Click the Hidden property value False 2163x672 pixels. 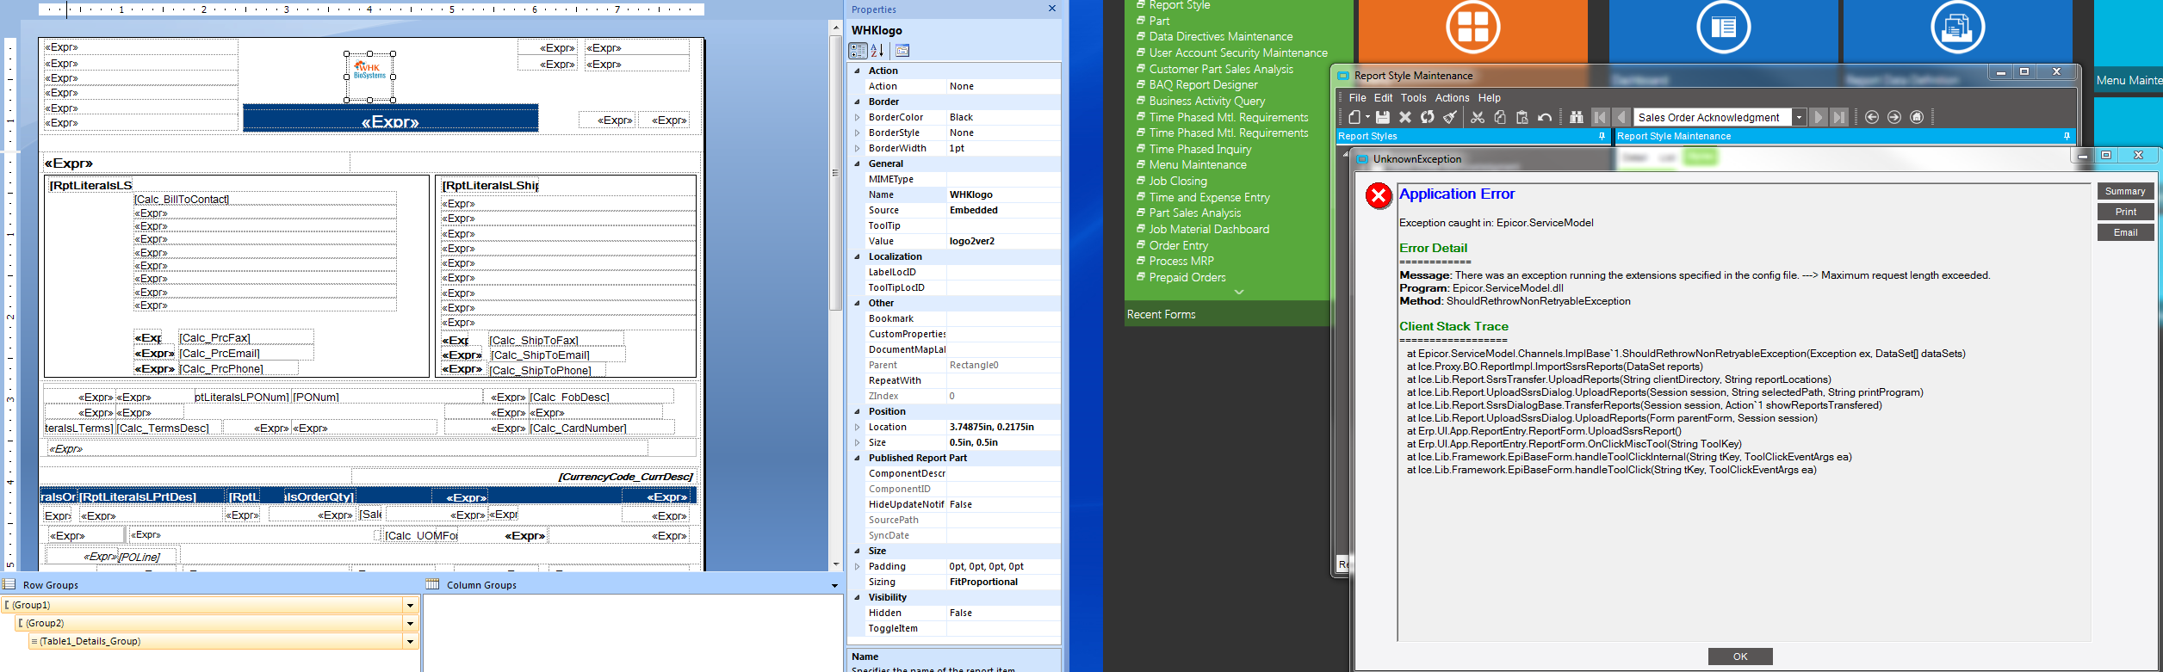coord(1003,613)
